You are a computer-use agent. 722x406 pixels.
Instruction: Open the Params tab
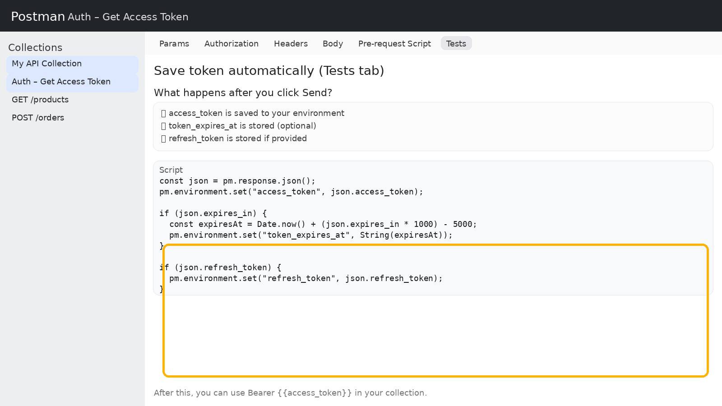coord(174,44)
